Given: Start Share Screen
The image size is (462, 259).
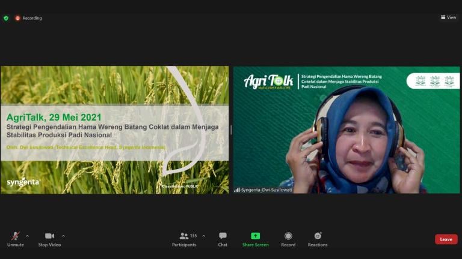Looking at the screenshot, I should [x=256, y=239].
